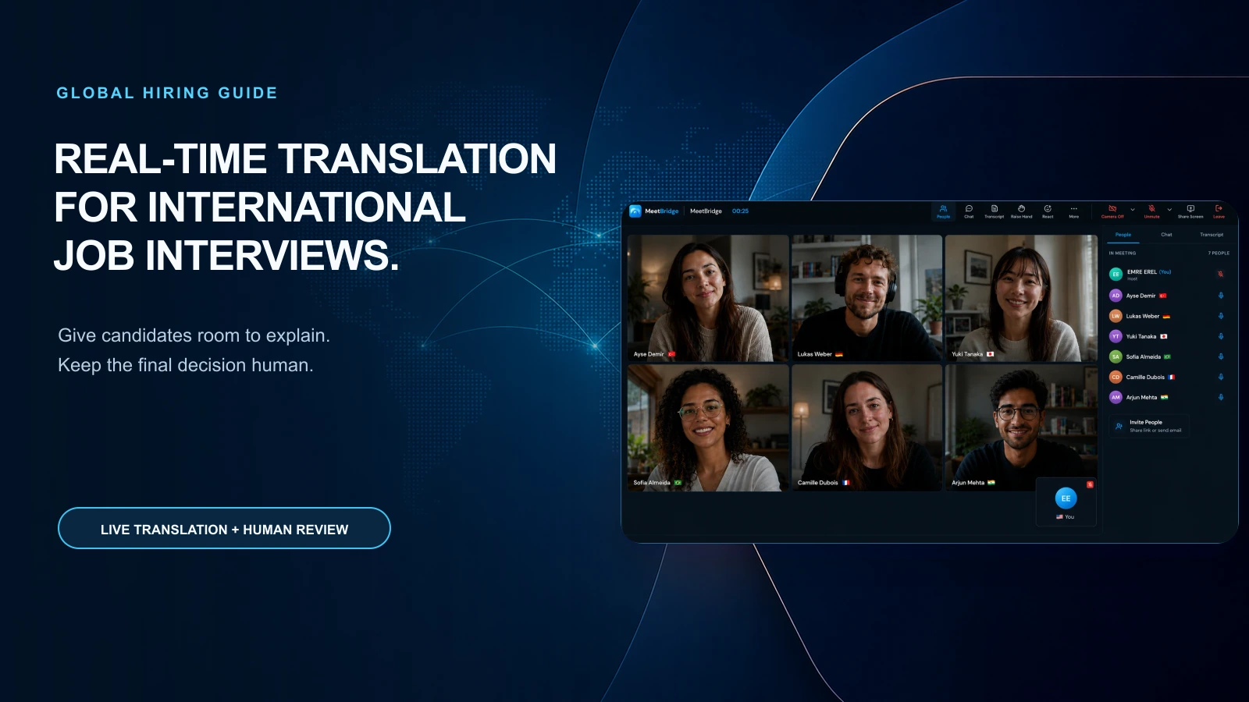Click the LW avatar for Lukas Weber
The image size is (1249, 702).
tap(1116, 316)
